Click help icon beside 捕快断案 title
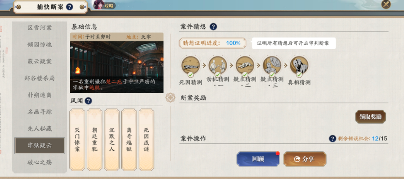 tap(69, 7)
